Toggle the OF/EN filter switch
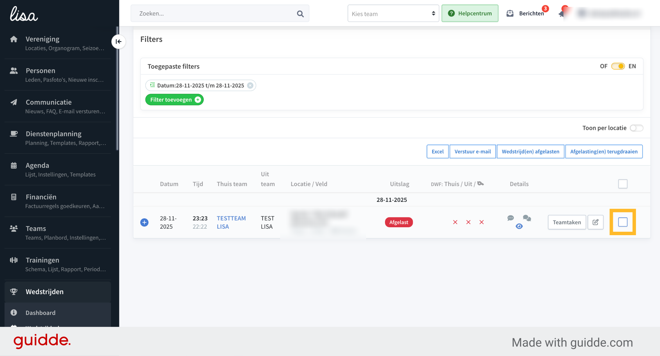660x356 pixels. coord(618,66)
